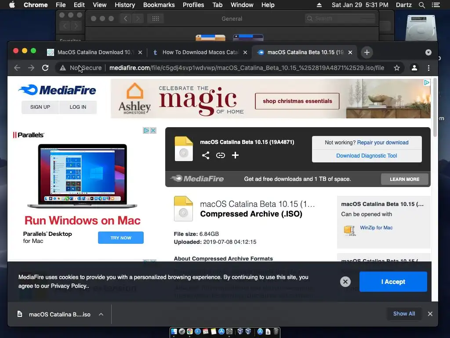Click the address bar URL field
The image size is (450, 338).
247,68
